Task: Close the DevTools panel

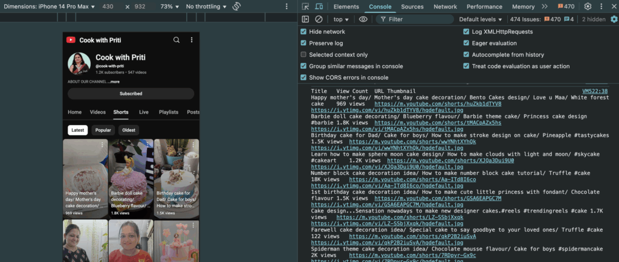Action: tap(613, 6)
